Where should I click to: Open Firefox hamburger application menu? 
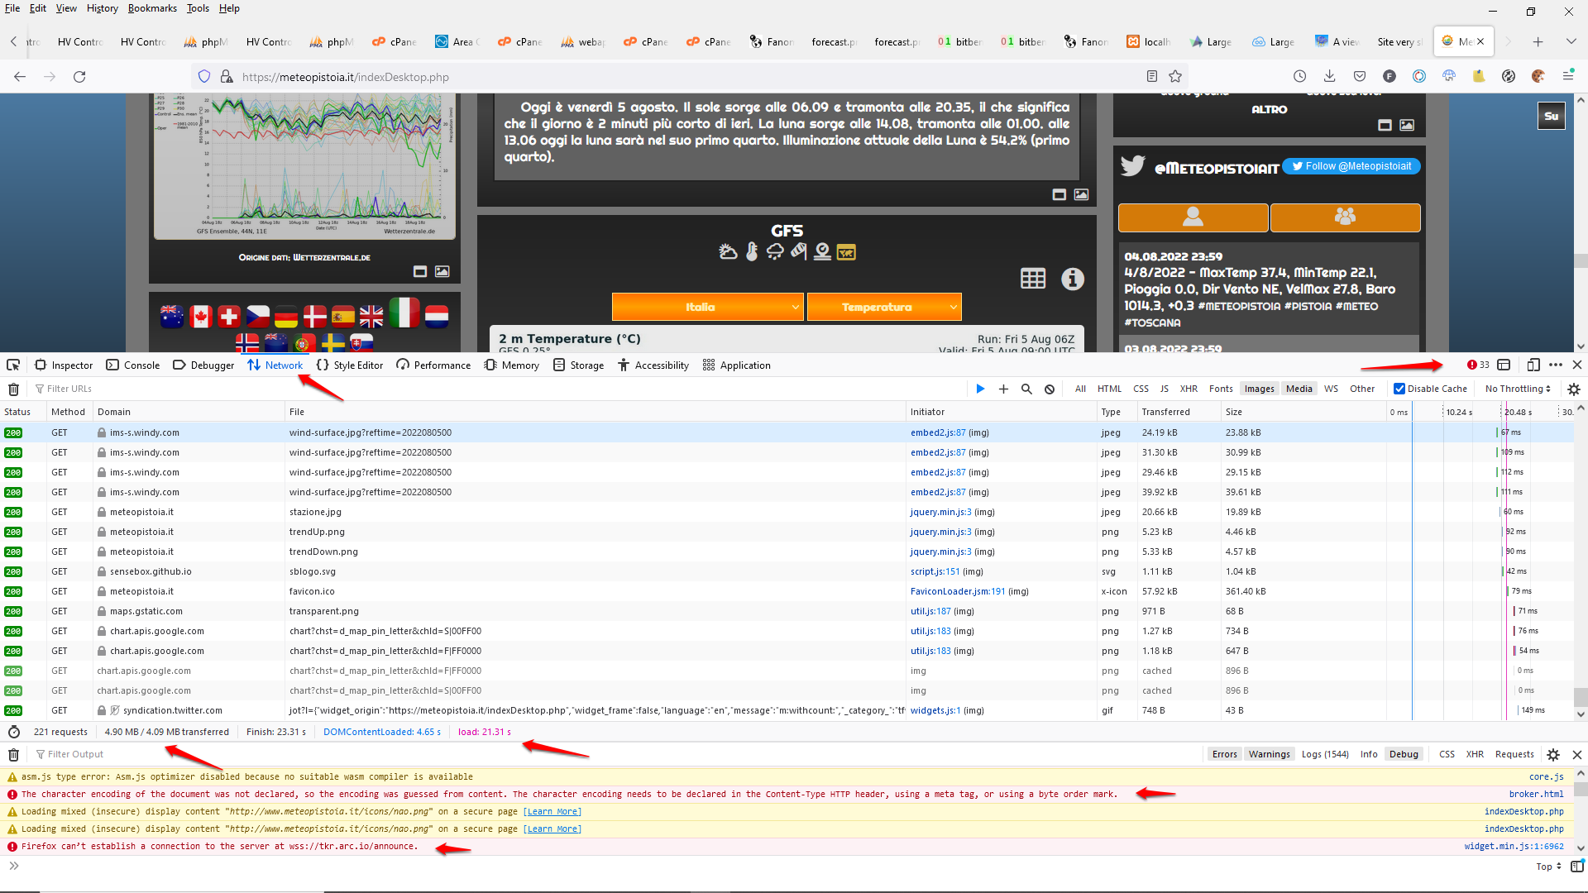[x=1567, y=76]
